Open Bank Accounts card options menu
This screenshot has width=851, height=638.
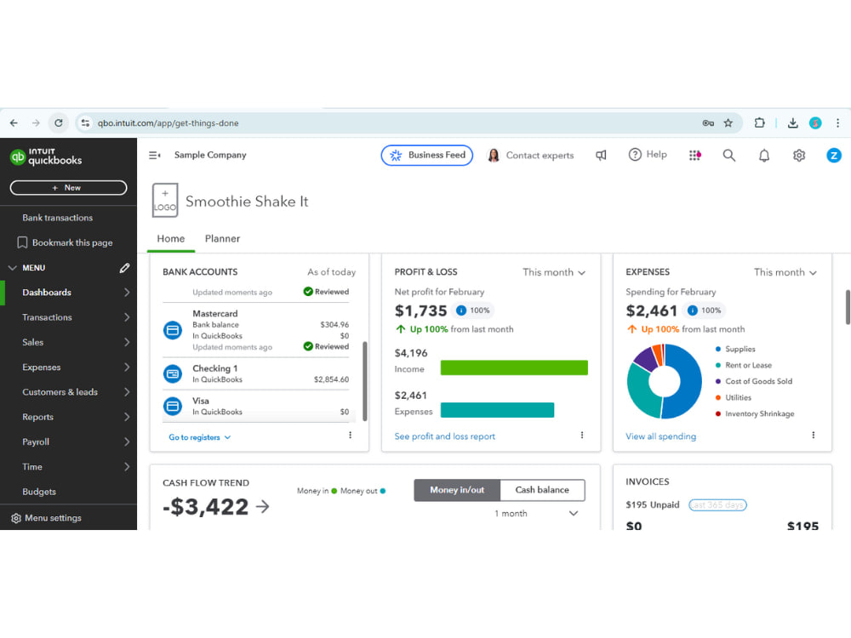pyautogui.click(x=350, y=435)
